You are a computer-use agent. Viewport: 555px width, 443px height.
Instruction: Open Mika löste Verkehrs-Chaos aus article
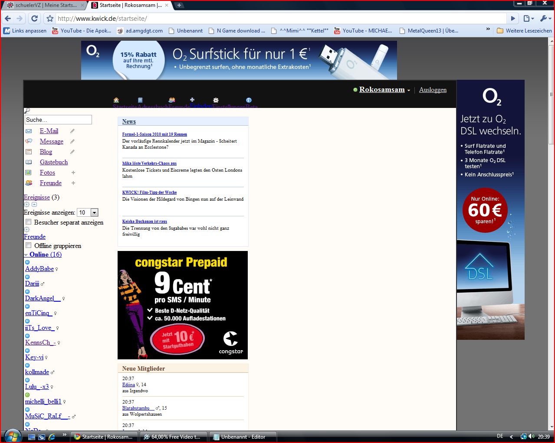click(x=149, y=163)
